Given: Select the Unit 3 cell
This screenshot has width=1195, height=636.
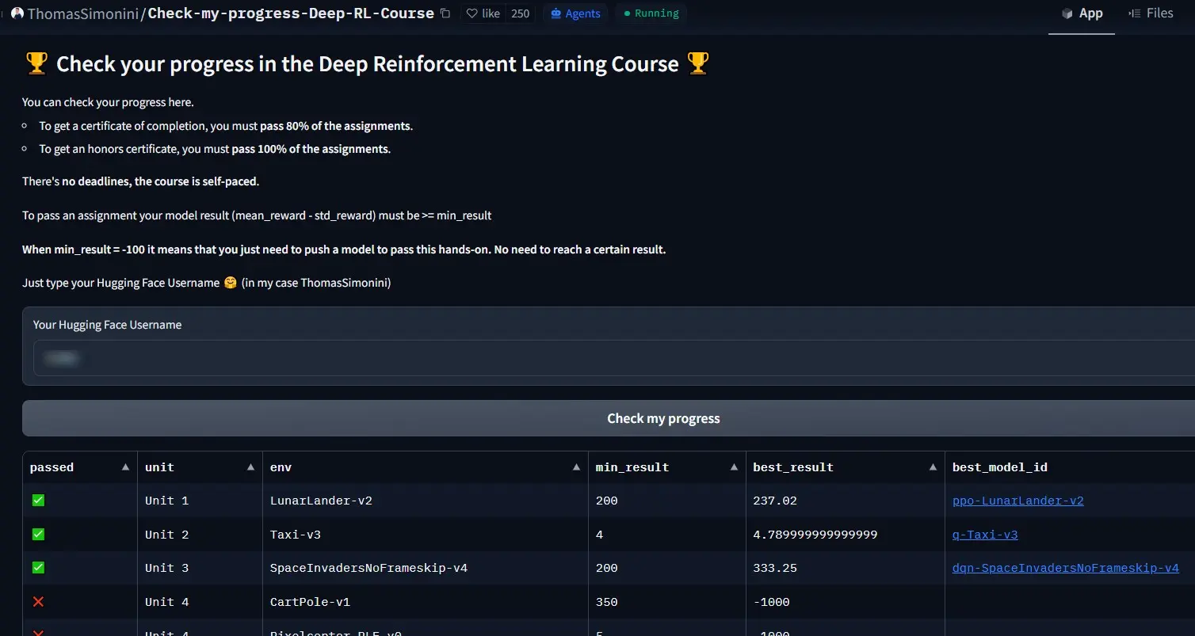Looking at the screenshot, I should click(x=200, y=568).
